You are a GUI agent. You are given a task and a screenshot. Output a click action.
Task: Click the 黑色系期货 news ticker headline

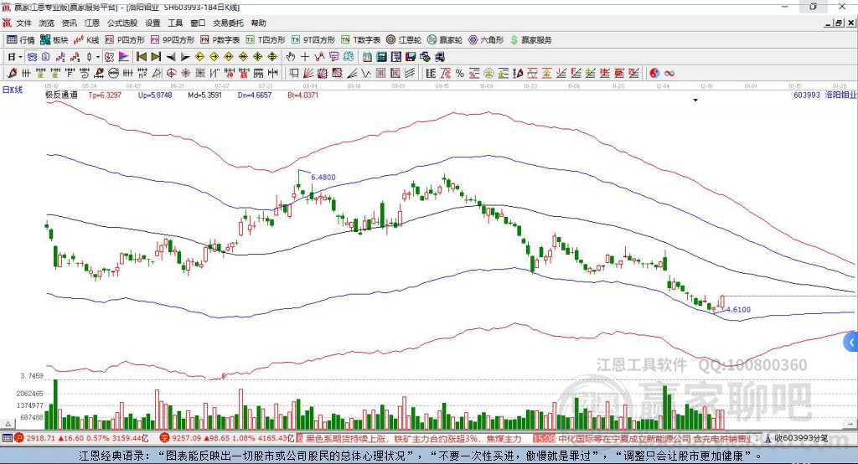click(x=413, y=438)
